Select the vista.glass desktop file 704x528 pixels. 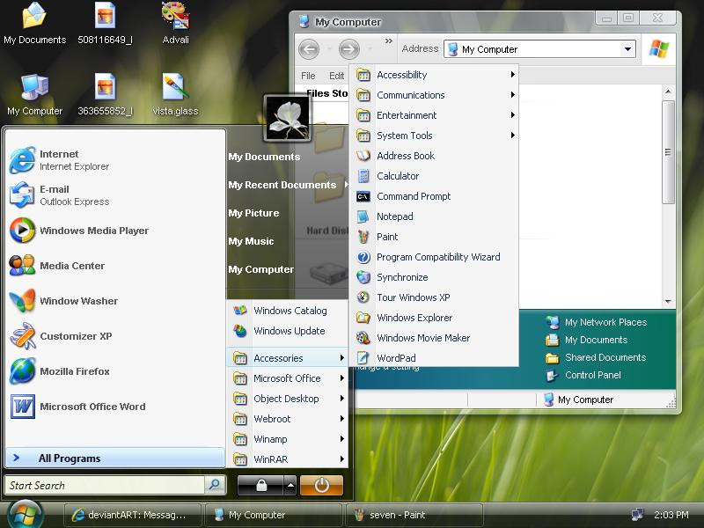pyautogui.click(x=175, y=94)
